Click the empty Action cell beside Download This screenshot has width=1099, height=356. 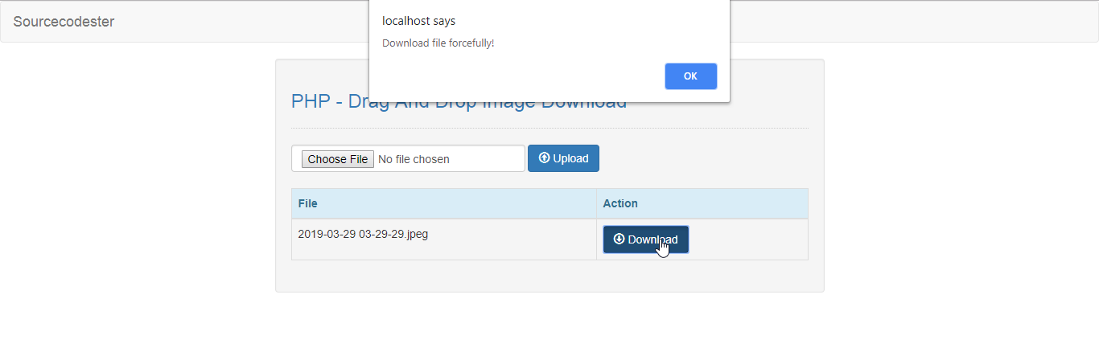point(748,239)
